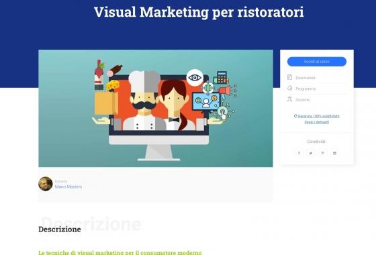This screenshot has height=255, width=376.
Task: Go to the Docente sidebar link
Action: click(302, 100)
